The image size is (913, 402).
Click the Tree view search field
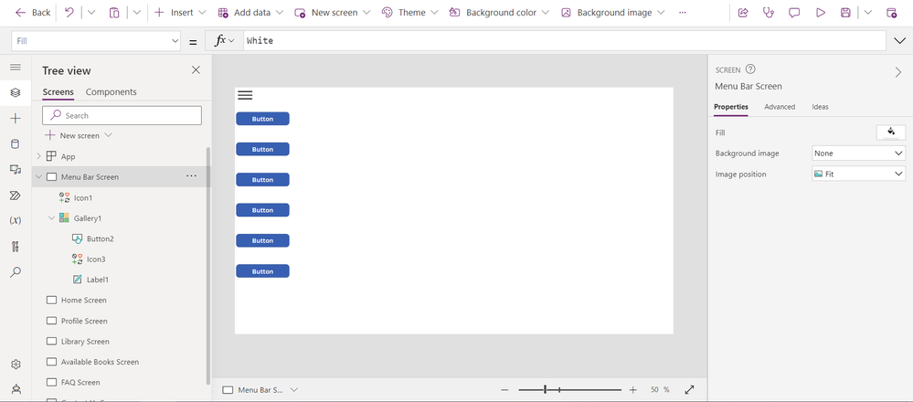coord(122,115)
